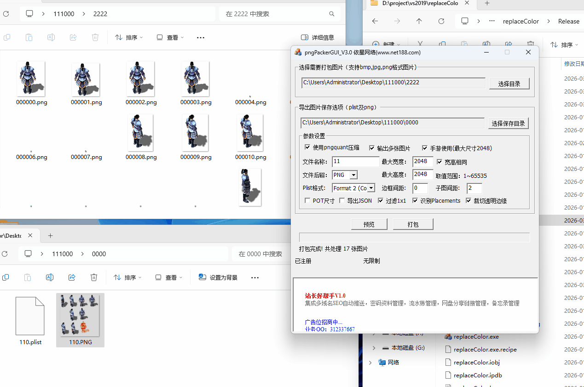Open the 110.PNG sprite sheet thumbnail
The height and width of the screenshot is (387, 584).
(x=80, y=315)
